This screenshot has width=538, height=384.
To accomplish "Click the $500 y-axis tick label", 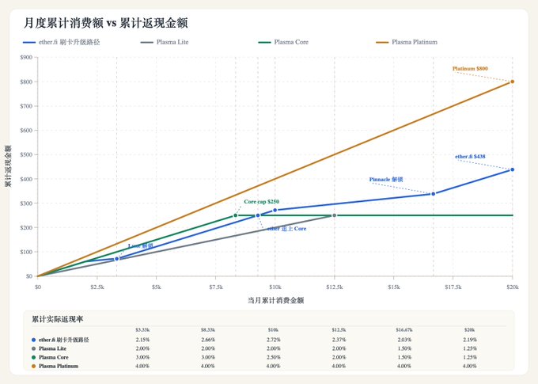I will [26, 154].
